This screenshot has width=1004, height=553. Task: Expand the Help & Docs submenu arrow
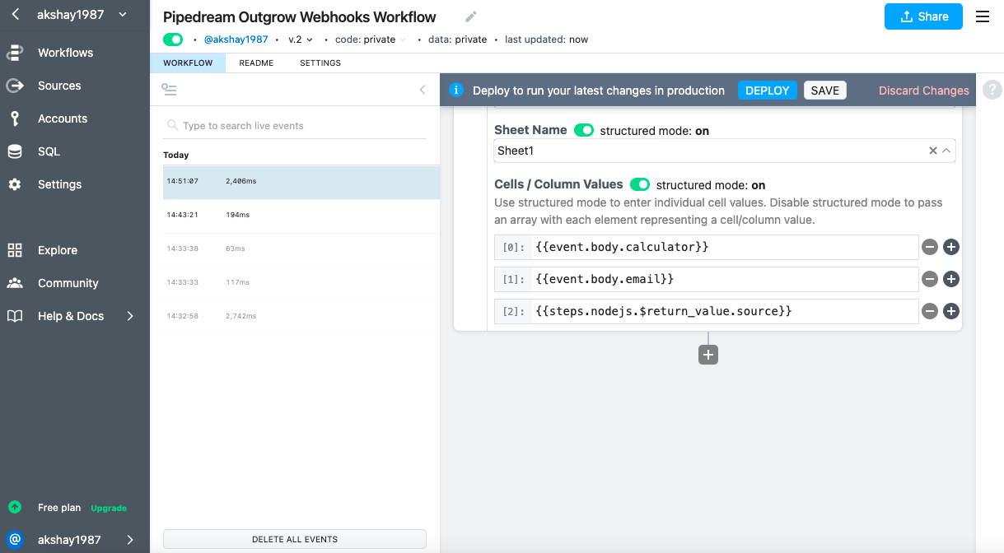coord(130,316)
